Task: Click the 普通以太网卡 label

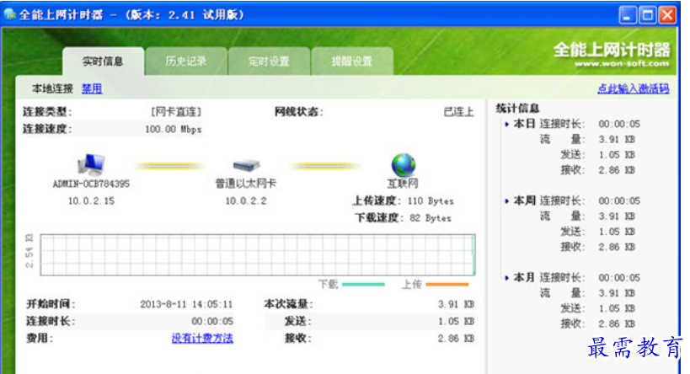Action: 245,184
